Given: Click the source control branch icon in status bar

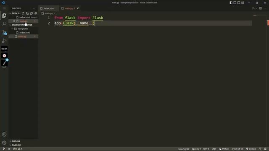Looking at the screenshot, I should coord(4,149).
